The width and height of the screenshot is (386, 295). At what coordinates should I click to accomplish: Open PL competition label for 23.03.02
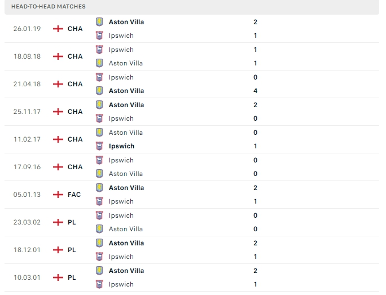click(x=72, y=222)
